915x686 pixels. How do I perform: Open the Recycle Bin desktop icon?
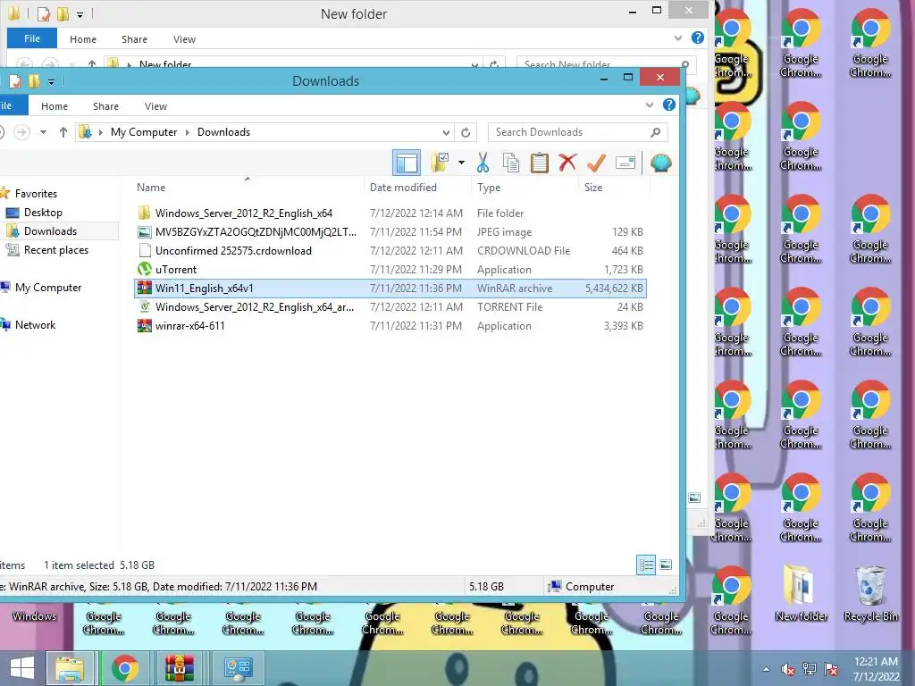coord(870,594)
